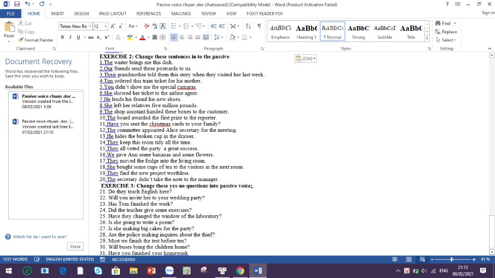Viewport: 495px width, 278px height.
Task: Save the document using the save icon
Action: tap(17, 4)
